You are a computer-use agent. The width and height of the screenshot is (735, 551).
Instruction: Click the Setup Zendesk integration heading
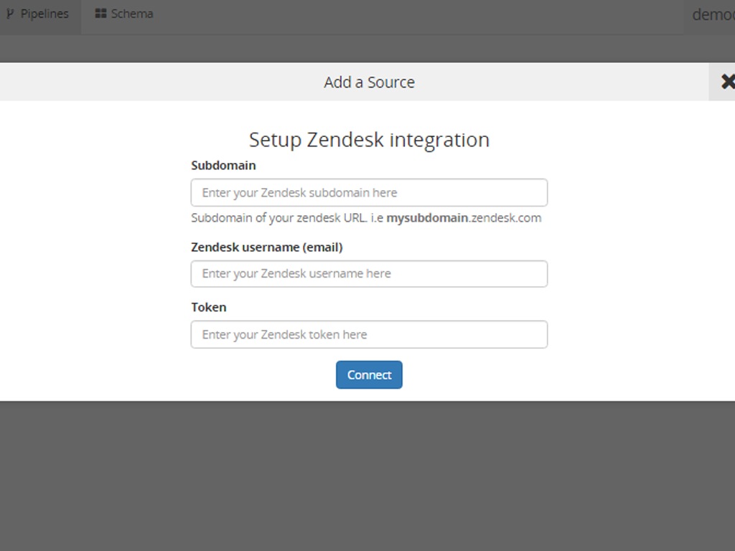pos(369,139)
